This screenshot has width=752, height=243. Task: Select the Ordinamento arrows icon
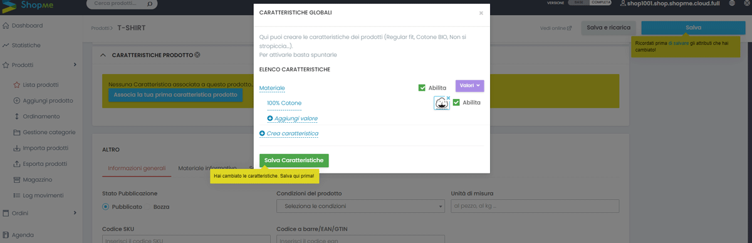[x=17, y=116]
